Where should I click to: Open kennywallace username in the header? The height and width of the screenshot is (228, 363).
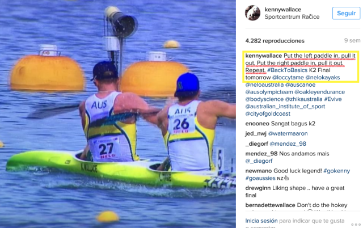coord(282,10)
